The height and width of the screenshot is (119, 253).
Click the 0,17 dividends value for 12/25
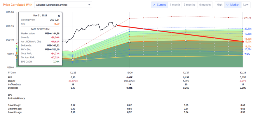[73, 88]
